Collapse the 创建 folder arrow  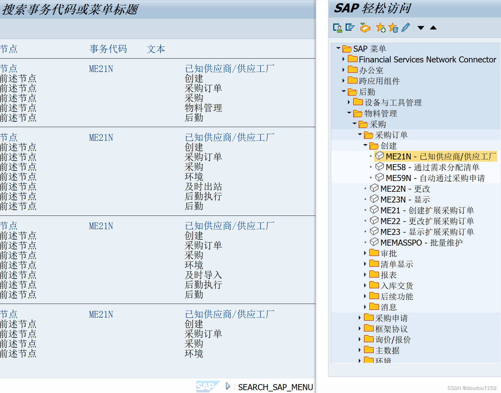coord(365,145)
